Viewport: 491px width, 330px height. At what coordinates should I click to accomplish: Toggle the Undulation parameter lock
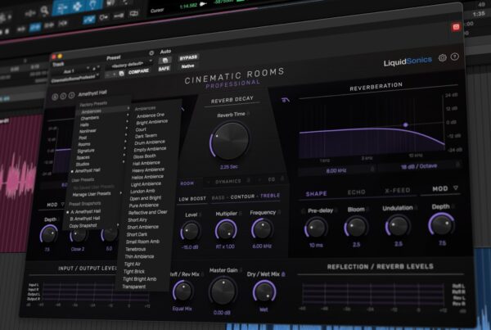click(x=417, y=207)
